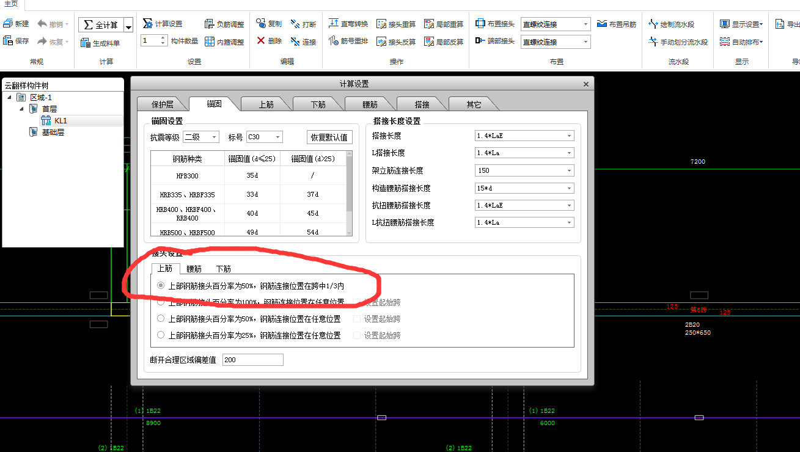Click the 绘制流水段 icon
800x452 pixels.
653,24
